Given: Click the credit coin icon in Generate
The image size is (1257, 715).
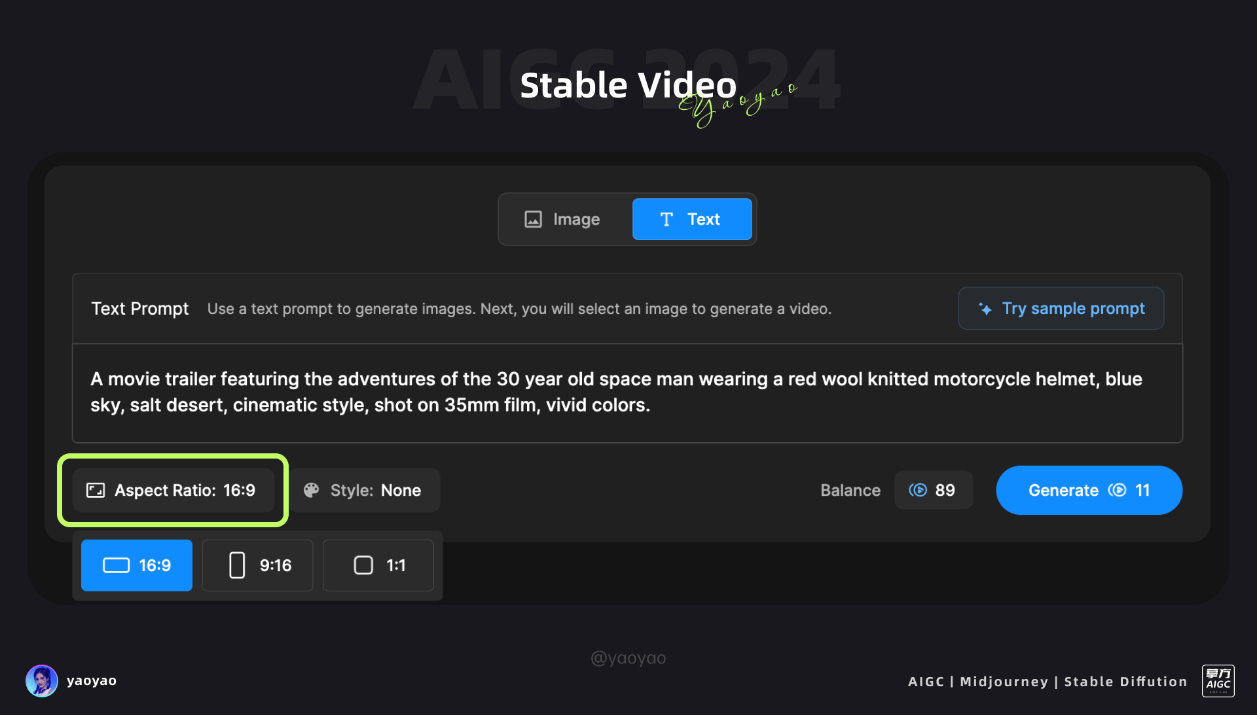Looking at the screenshot, I should coord(1117,490).
